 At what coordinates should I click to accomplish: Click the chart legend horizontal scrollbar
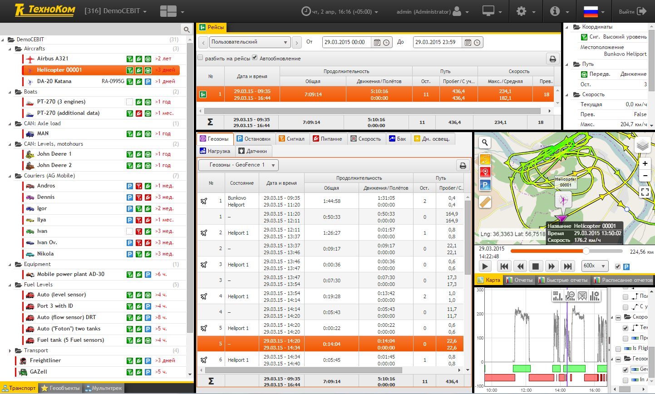click(x=625, y=389)
